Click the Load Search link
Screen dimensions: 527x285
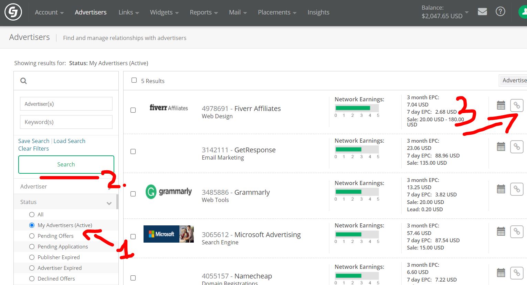pyautogui.click(x=69, y=141)
